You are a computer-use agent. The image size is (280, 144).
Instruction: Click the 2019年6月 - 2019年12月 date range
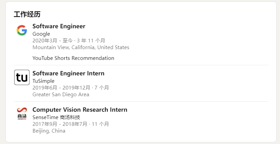(61, 88)
